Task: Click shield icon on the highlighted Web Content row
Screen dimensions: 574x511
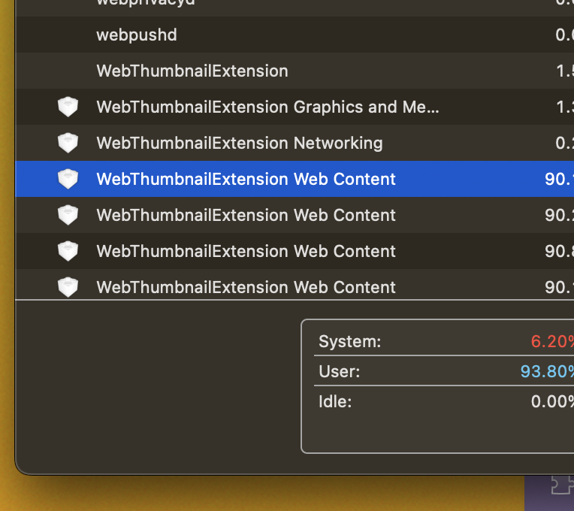Action: pyautogui.click(x=68, y=179)
